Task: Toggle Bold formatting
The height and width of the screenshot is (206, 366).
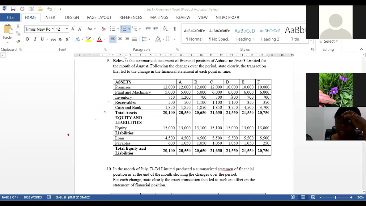Action: coord(27,39)
